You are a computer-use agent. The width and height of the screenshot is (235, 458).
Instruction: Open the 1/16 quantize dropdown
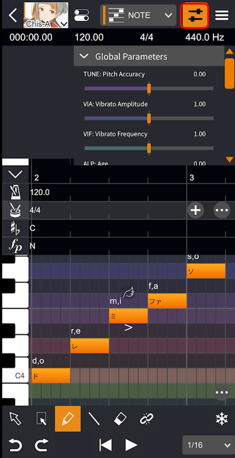208,445
